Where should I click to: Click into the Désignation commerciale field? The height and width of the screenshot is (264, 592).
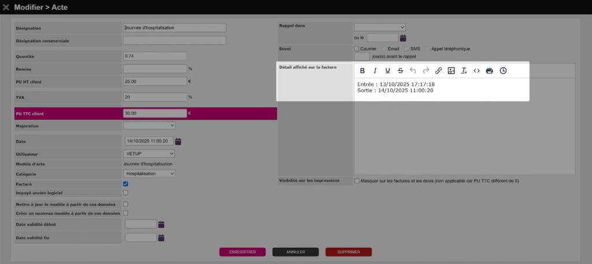(174, 40)
